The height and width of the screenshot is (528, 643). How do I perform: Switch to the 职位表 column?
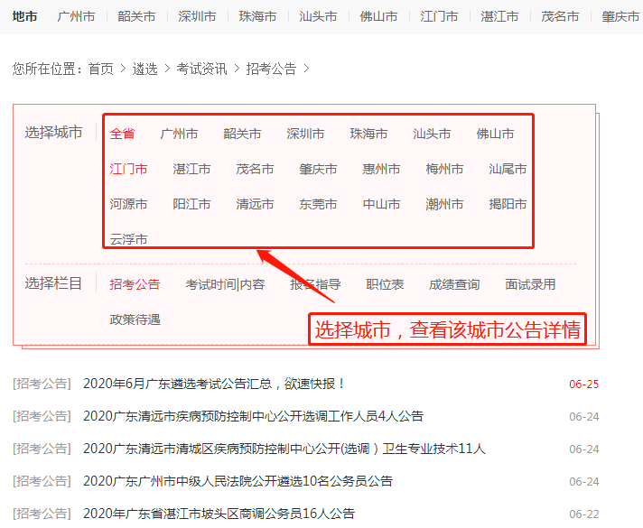click(x=385, y=284)
